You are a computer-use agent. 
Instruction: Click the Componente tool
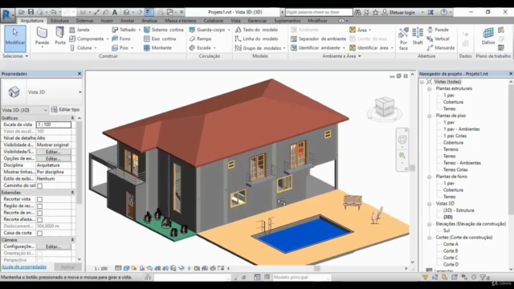tap(87, 39)
